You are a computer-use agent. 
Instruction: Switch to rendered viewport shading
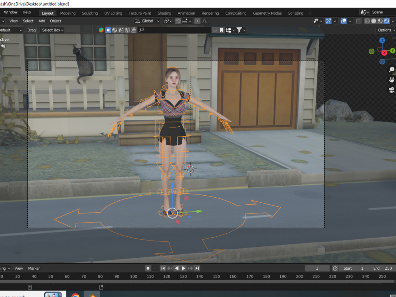386,21
